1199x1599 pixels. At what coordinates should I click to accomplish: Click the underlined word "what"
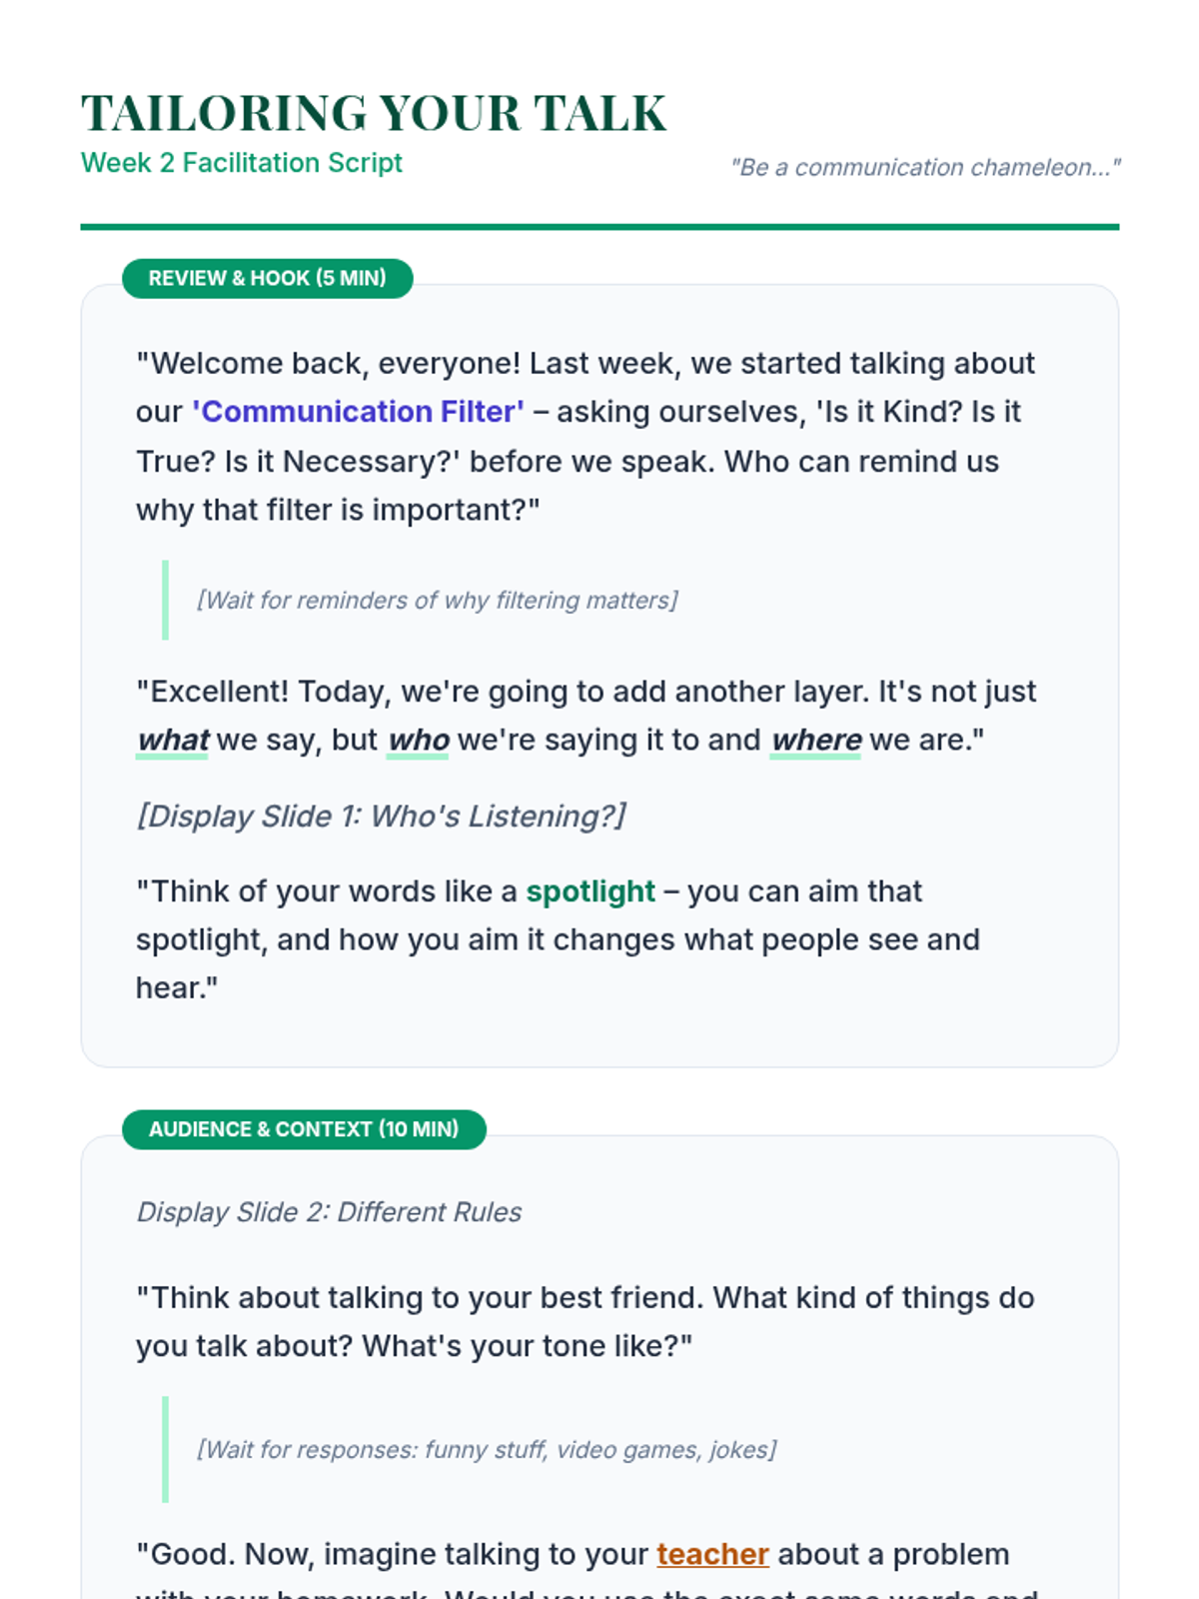[x=173, y=741]
